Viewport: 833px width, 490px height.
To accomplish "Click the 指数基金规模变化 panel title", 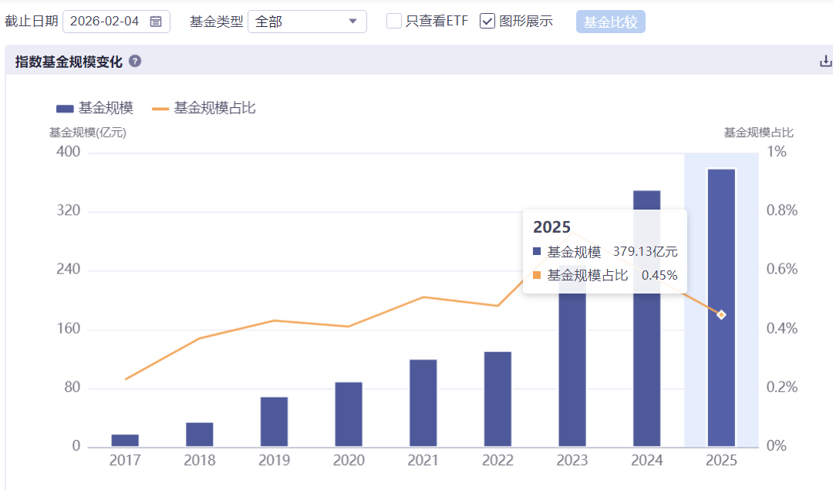I will pyautogui.click(x=69, y=62).
